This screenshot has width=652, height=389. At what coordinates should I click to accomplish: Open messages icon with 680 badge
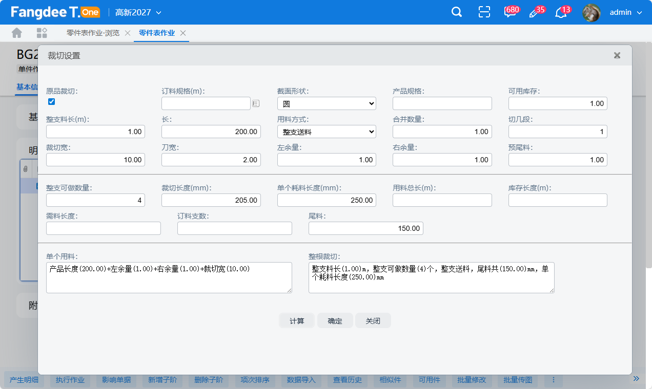click(510, 13)
